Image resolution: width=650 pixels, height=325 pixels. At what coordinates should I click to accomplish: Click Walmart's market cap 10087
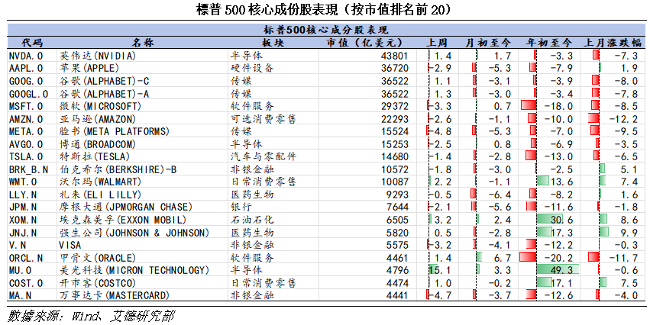pyautogui.click(x=395, y=182)
